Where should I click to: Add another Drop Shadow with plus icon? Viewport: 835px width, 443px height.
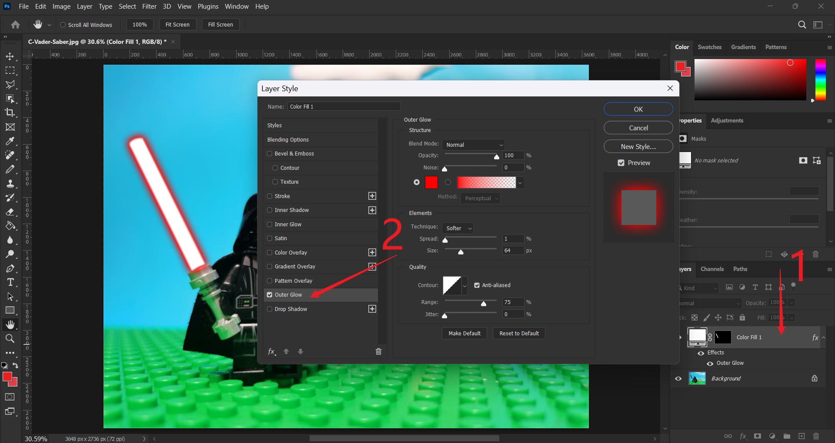pos(372,309)
